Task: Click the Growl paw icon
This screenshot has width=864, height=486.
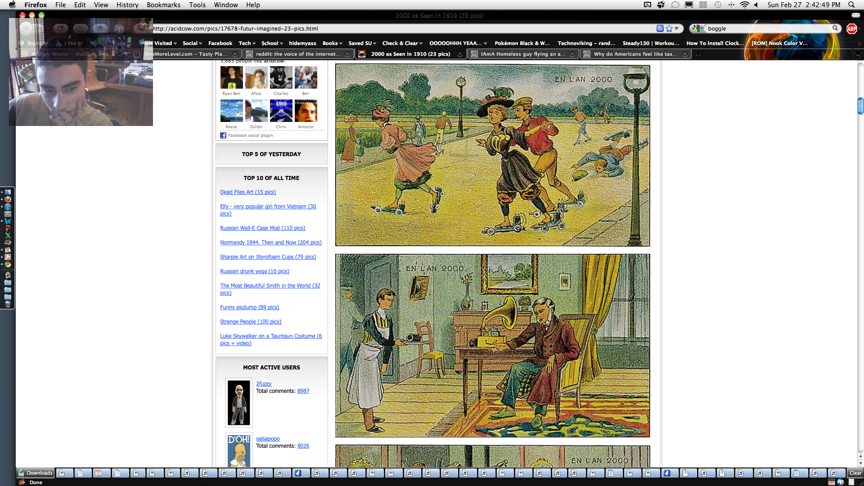Action: (x=661, y=4)
